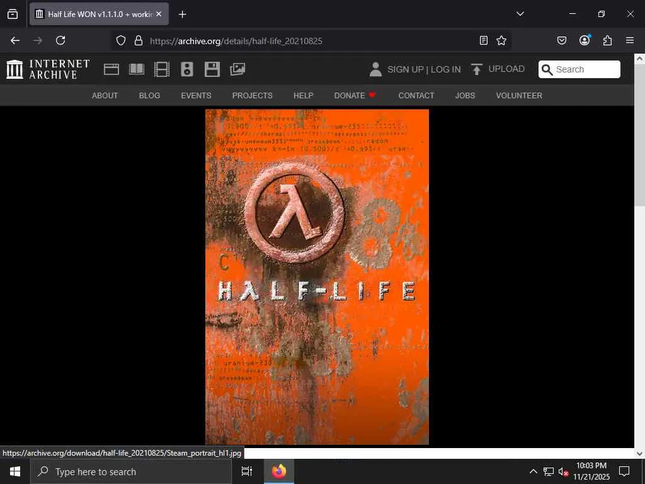
Task: Open the notification center icon
Action: tap(624, 471)
